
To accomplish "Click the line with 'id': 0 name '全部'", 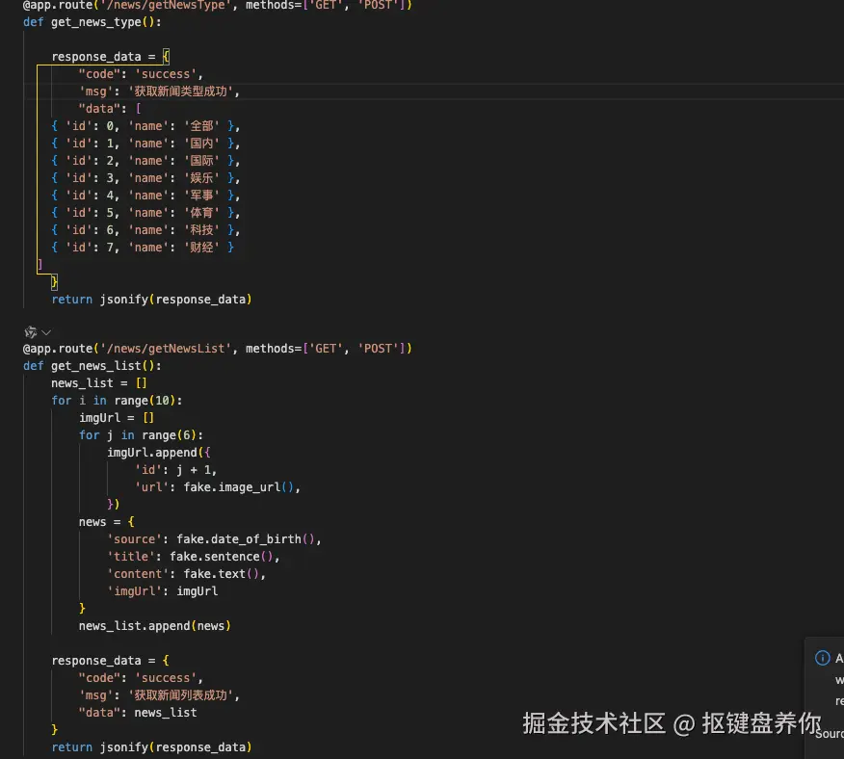I will coord(145,126).
